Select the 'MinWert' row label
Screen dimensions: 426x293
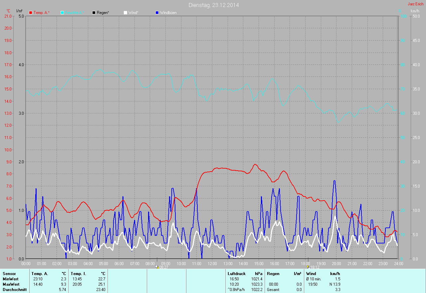[x=11, y=279]
